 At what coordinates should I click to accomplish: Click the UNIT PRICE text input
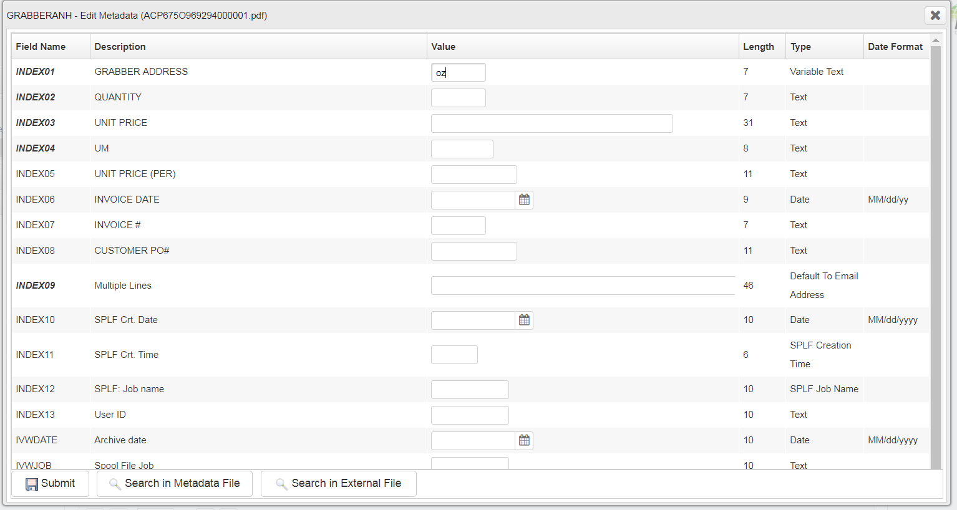click(x=551, y=123)
